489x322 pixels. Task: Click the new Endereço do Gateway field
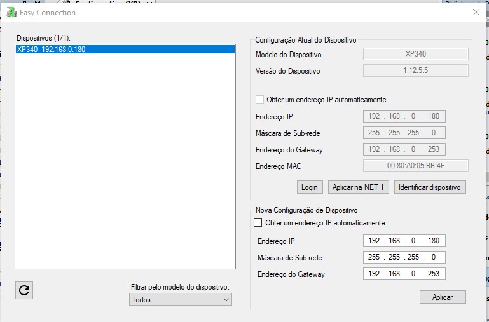(x=404, y=274)
